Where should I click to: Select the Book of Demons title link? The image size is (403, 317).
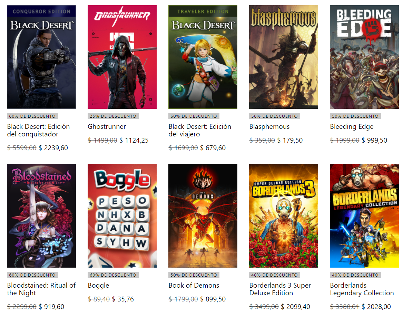194,285
